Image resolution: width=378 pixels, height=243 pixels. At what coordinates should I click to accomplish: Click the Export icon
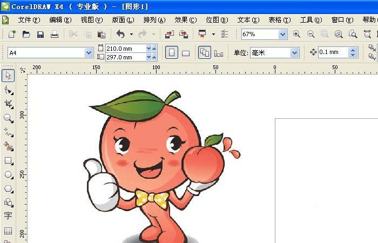(x=184, y=34)
